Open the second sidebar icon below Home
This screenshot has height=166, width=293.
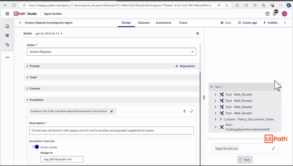(7, 35)
